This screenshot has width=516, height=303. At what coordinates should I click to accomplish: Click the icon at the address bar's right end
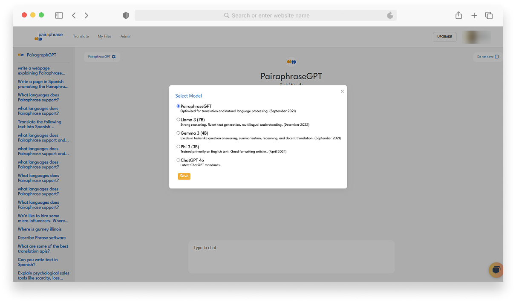(390, 15)
